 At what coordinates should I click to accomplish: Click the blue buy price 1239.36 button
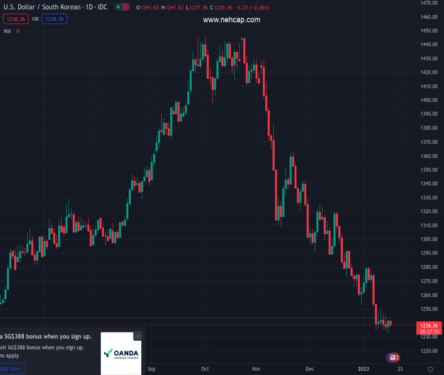(x=55, y=19)
